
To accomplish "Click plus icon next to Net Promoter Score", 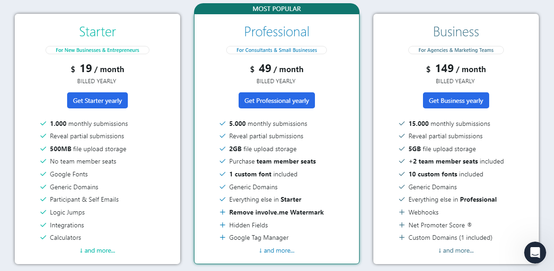I will [402, 225].
